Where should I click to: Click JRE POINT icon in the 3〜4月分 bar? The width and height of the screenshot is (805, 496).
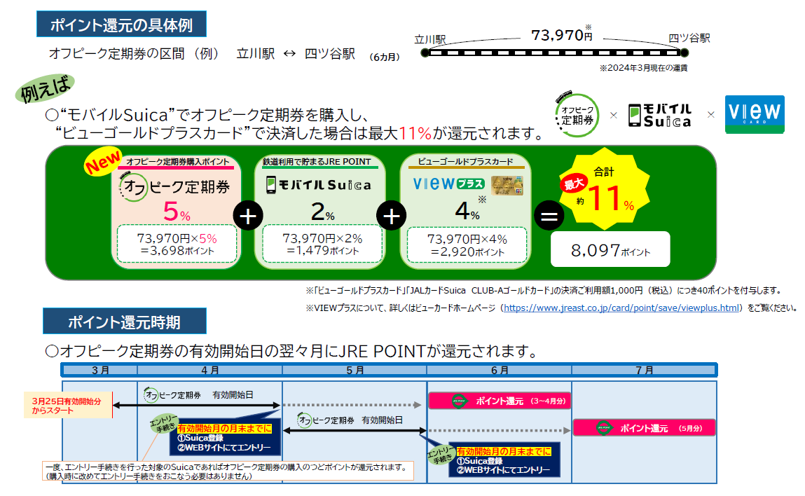point(459,401)
